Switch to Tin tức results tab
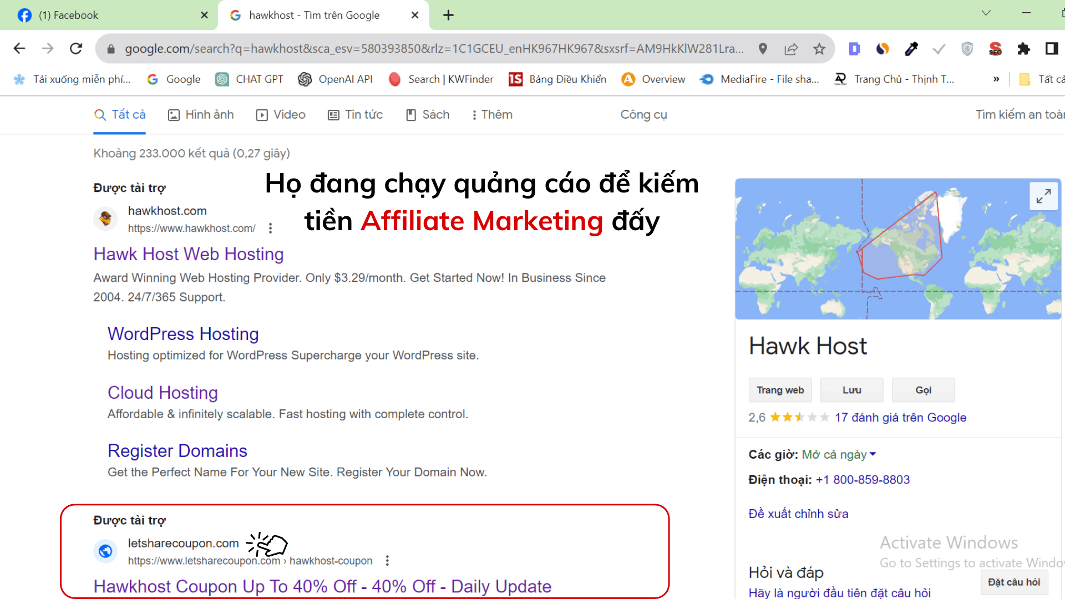1065x599 pixels. coord(356,115)
